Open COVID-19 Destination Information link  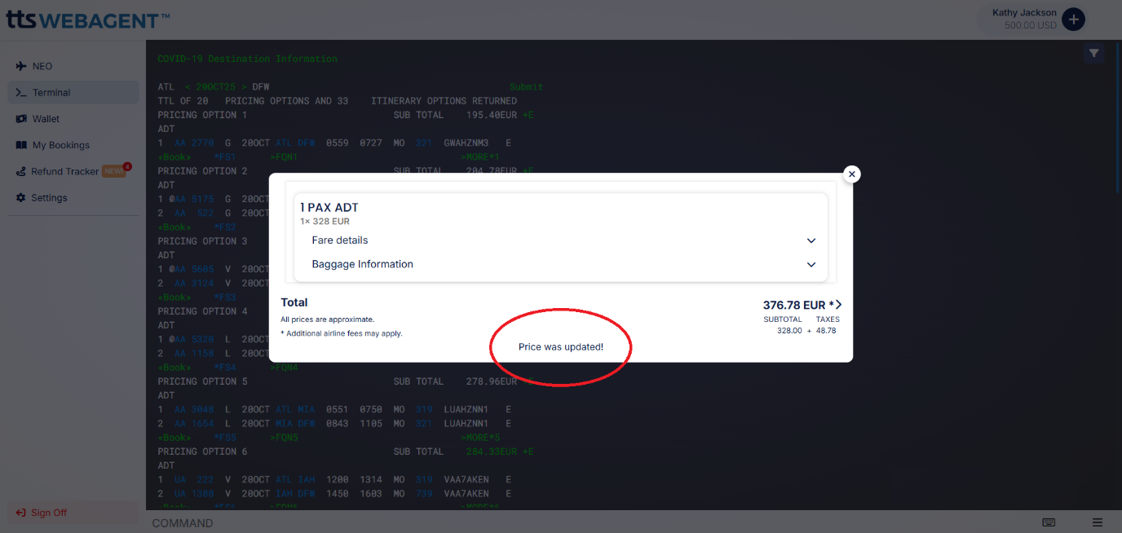click(247, 59)
